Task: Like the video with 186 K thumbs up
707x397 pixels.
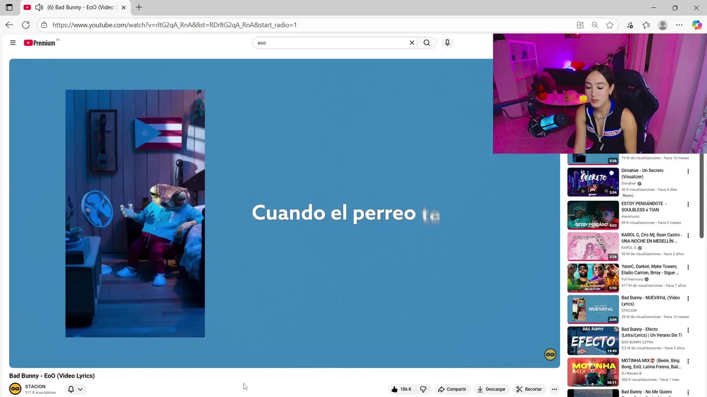Action: [402, 389]
